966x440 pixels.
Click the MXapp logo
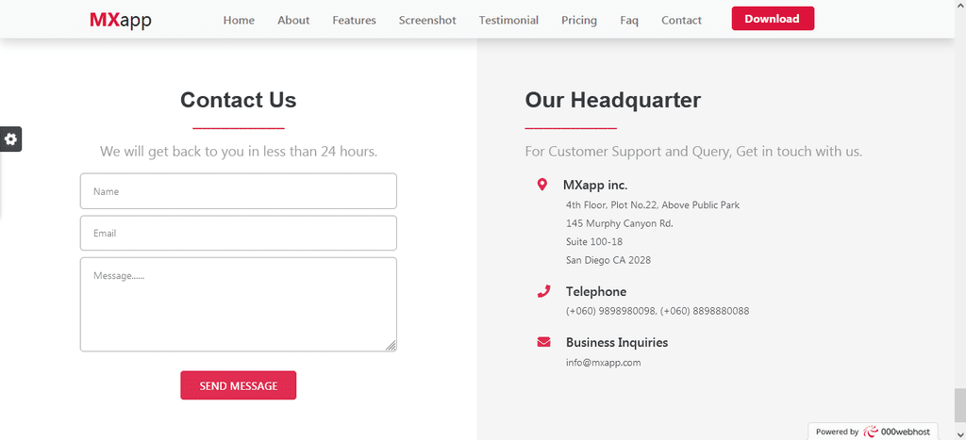coord(121,19)
